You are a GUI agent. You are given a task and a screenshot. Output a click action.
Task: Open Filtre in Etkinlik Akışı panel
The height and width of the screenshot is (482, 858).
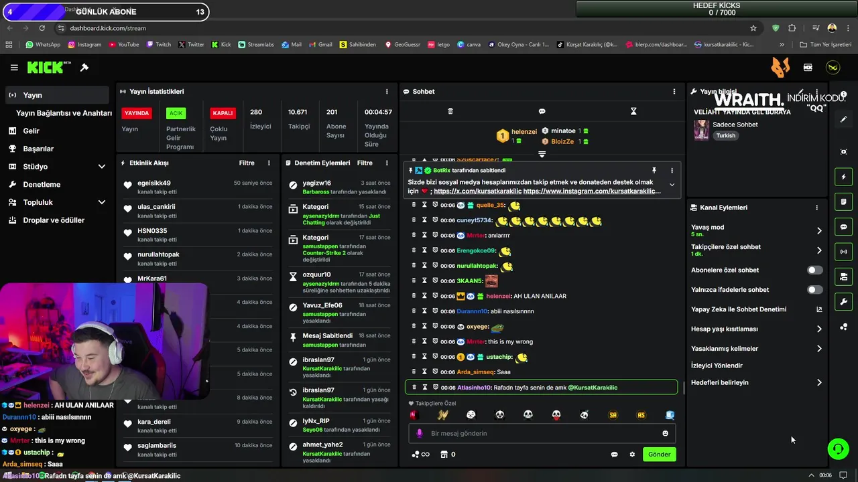247,163
